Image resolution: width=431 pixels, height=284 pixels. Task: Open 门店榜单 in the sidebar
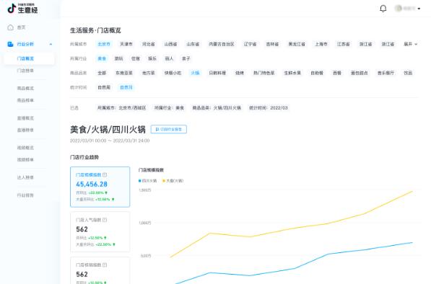coord(25,71)
